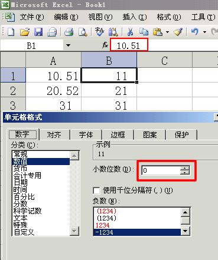Select 常规 in the category list
Image resolution: width=218 pixels, height=260 pixels.
(41, 154)
